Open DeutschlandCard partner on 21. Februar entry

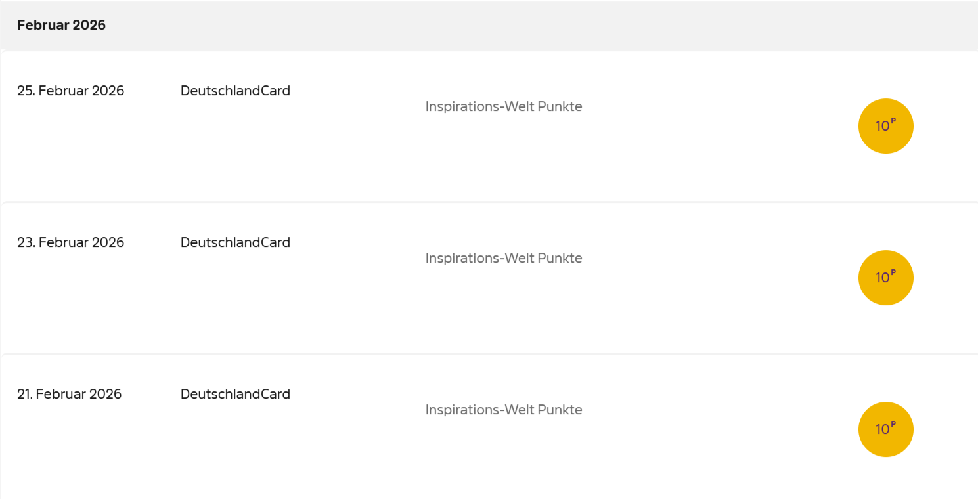click(235, 394)
